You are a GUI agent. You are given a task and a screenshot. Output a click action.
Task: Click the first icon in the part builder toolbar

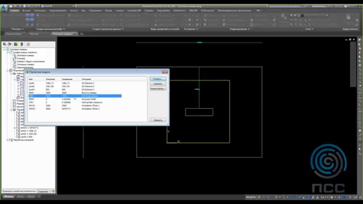click(x=5, y=44)
